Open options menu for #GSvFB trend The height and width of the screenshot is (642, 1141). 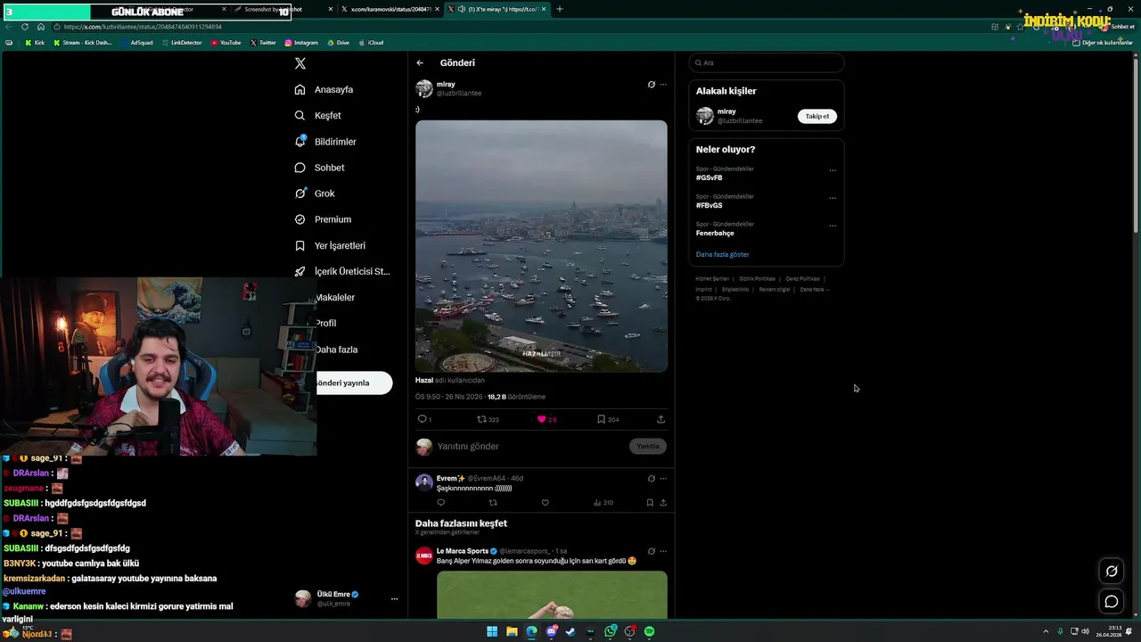[833, 170]
